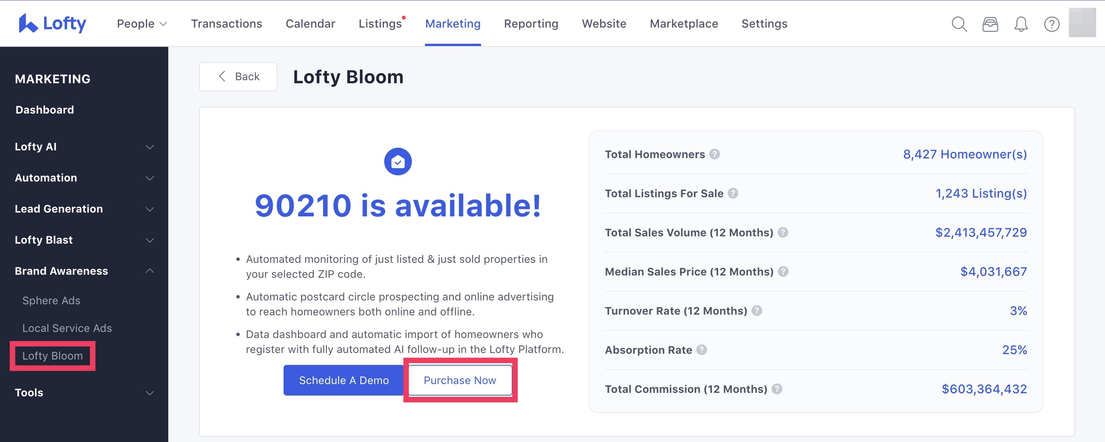The image size is (1105, 442).
Task: Open the Marketplace menu item
Action: tap(684, 23)
